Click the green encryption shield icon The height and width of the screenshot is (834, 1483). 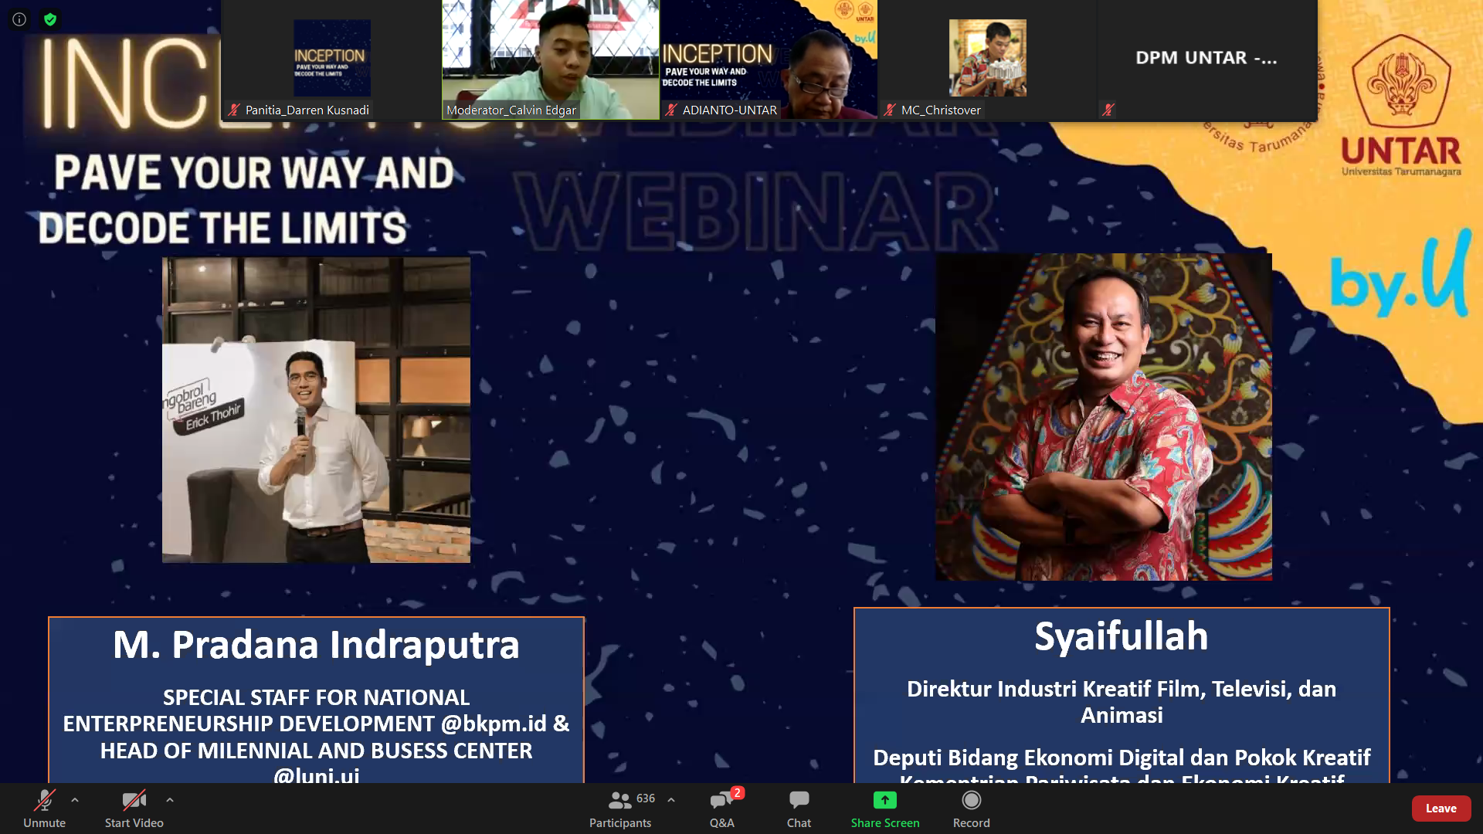[50, 19]
